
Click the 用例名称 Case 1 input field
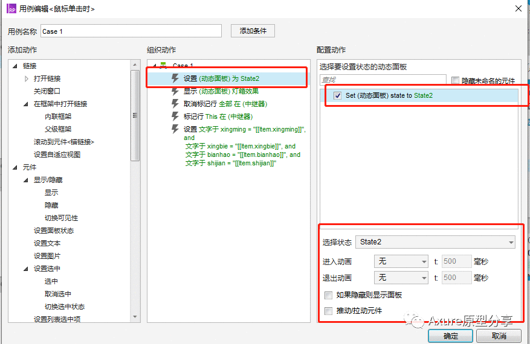point(131,31)
